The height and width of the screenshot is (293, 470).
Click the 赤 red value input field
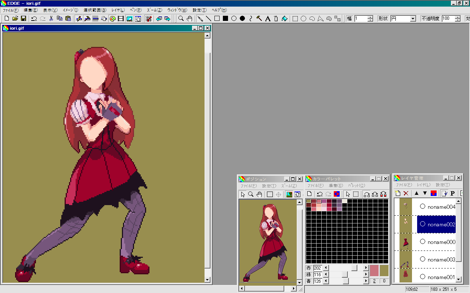[317, 268]
